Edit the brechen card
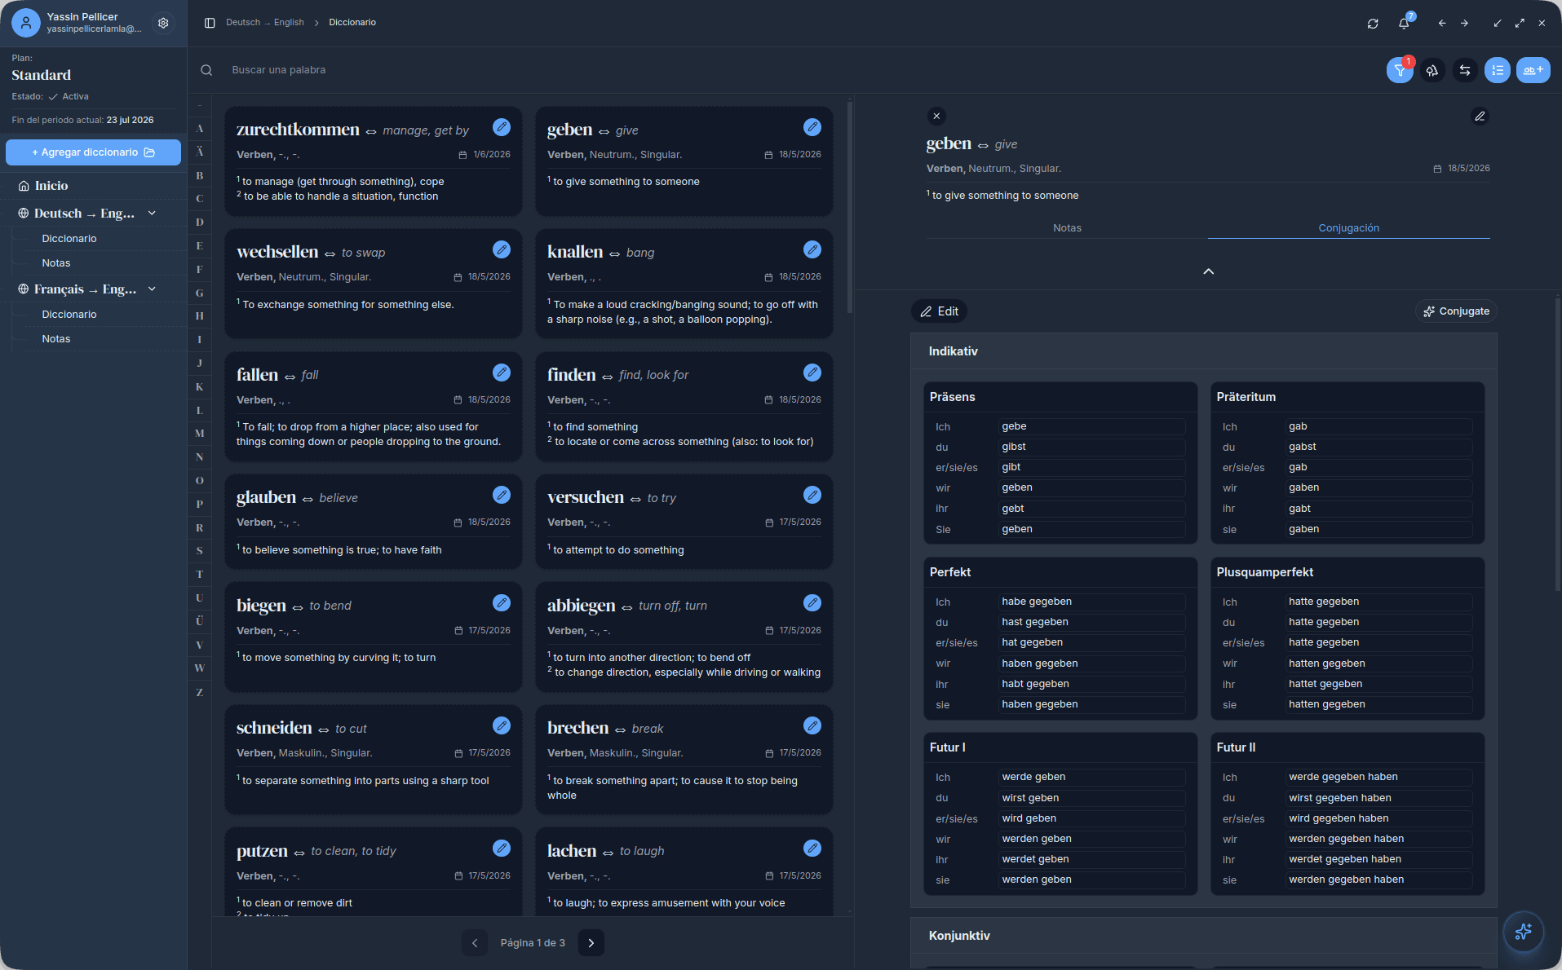The width and height of the screenshot is (1562, 970). click(812, 725)
